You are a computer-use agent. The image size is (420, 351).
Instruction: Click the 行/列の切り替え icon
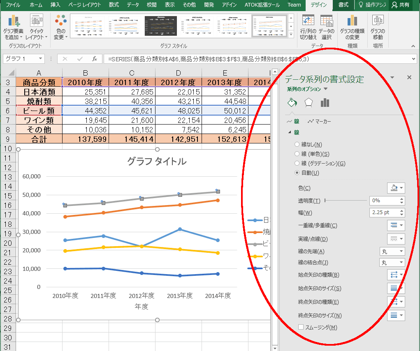[x=308, y=21]
